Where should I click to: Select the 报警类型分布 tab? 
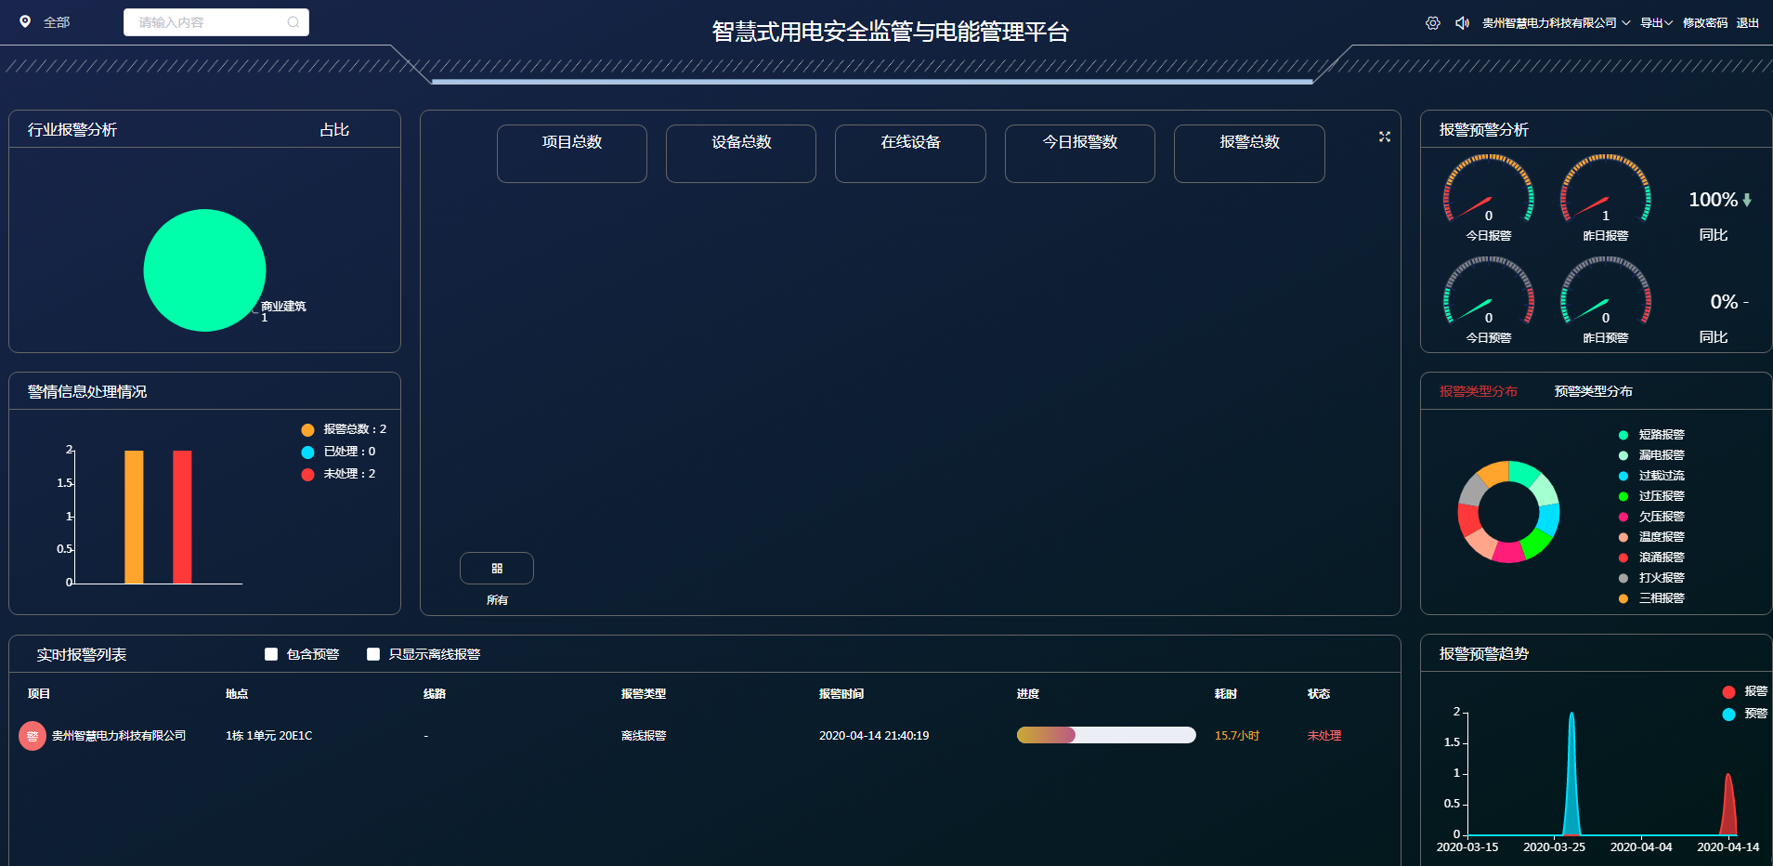point(1478,391)
